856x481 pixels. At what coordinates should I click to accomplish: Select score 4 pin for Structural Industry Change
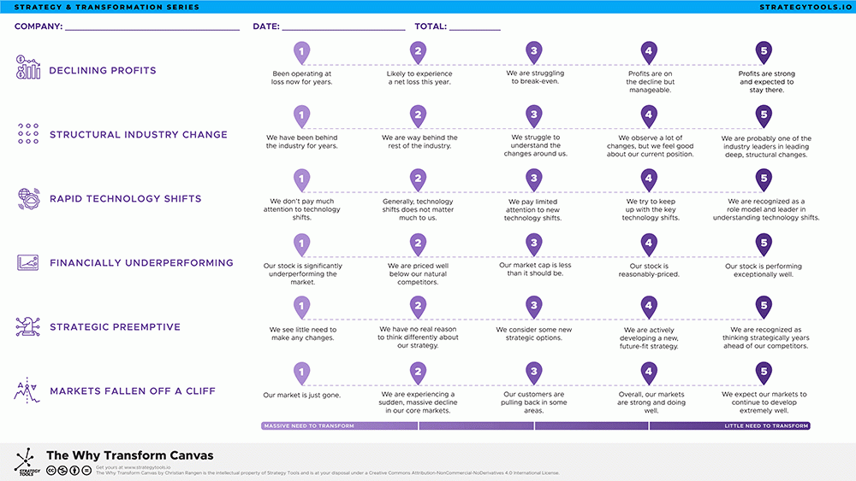tap(649, 116)
